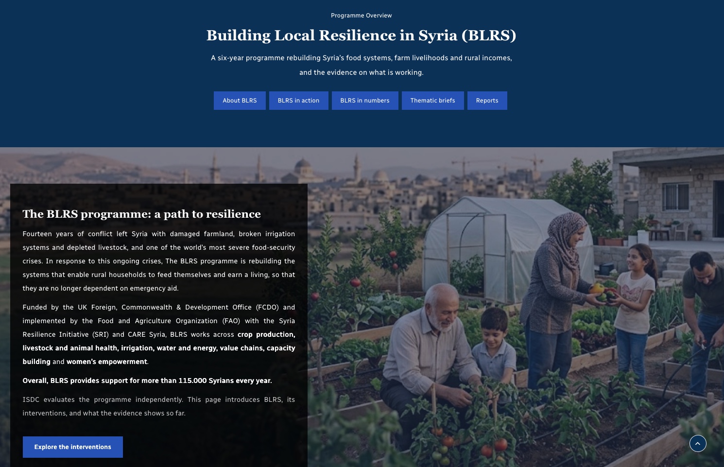Open the Reports section
This screenshot has width=724, height=467.
point(487,101)
